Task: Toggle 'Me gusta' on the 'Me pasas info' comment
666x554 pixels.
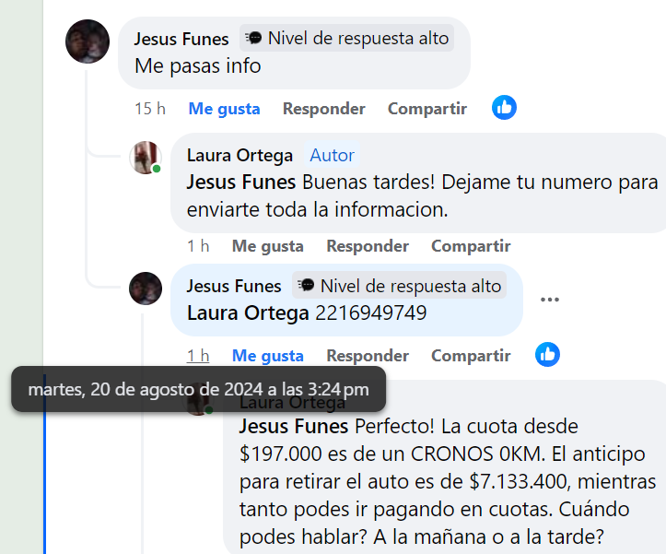Action: click(x=224, y=109)
